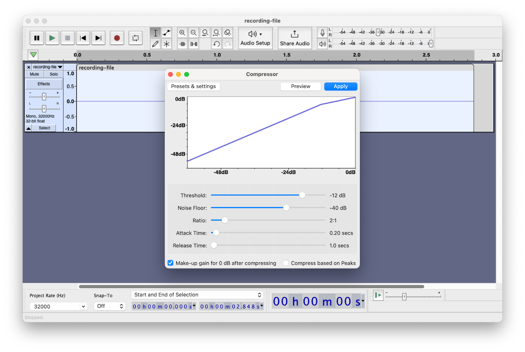Open Presets & settings in Compressor

click(x=194, y=87)
